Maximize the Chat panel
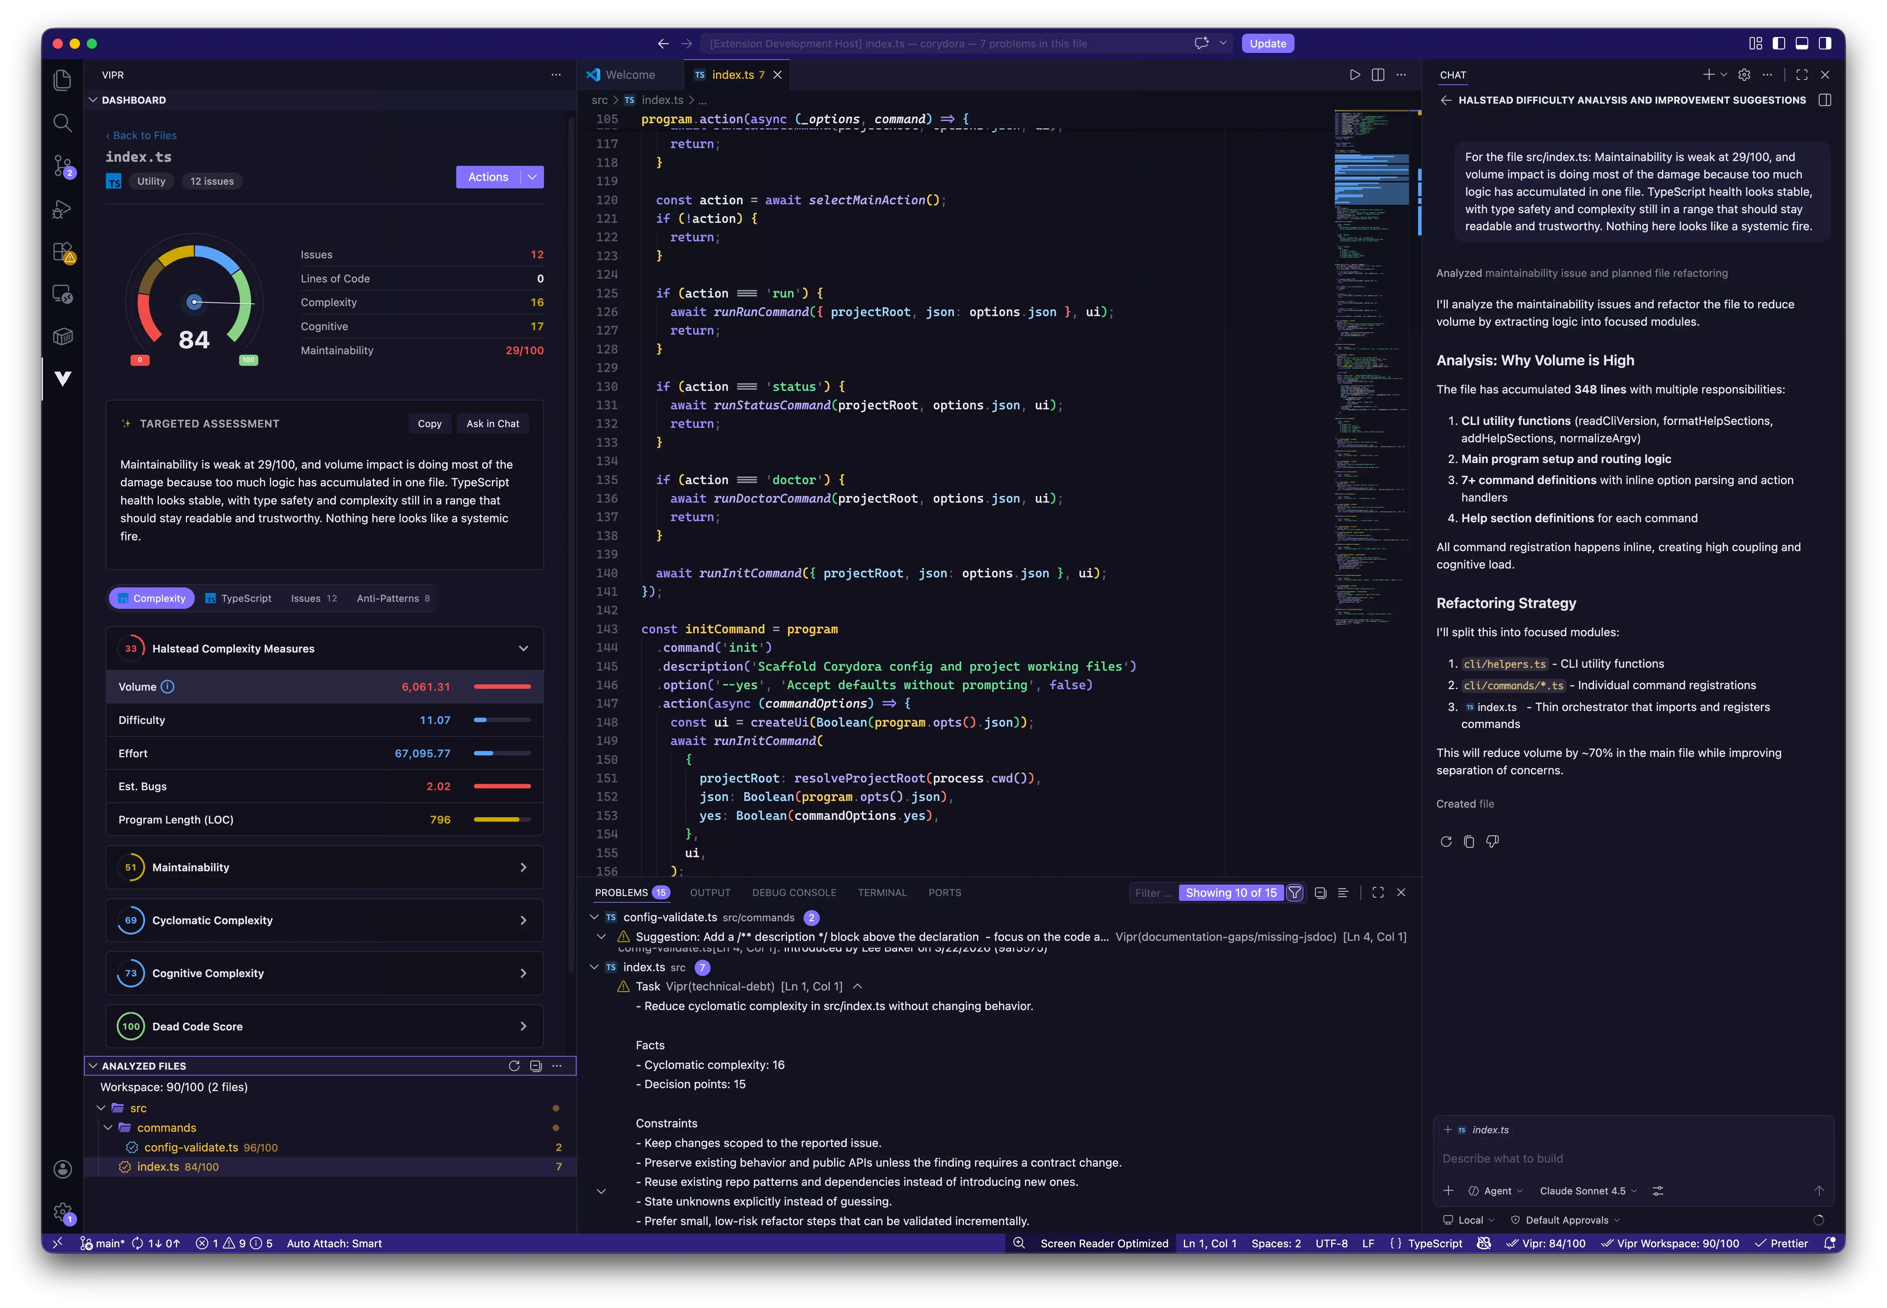1887x1308 pixels. [1802, 75]
